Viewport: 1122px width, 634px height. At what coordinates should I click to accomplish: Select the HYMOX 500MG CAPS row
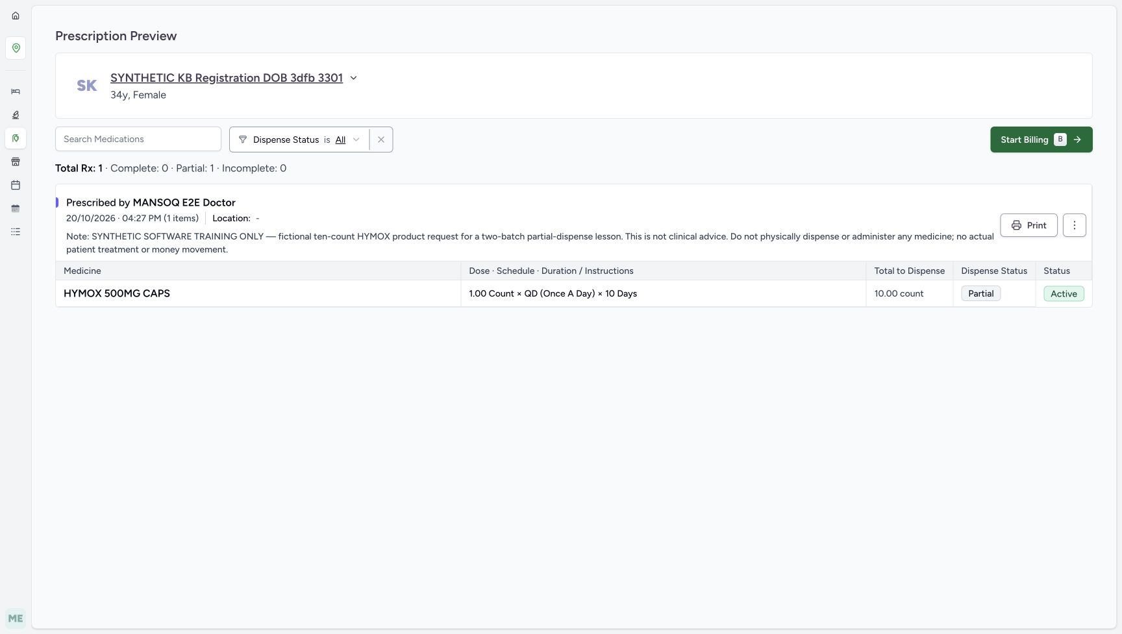pos(574,293)
